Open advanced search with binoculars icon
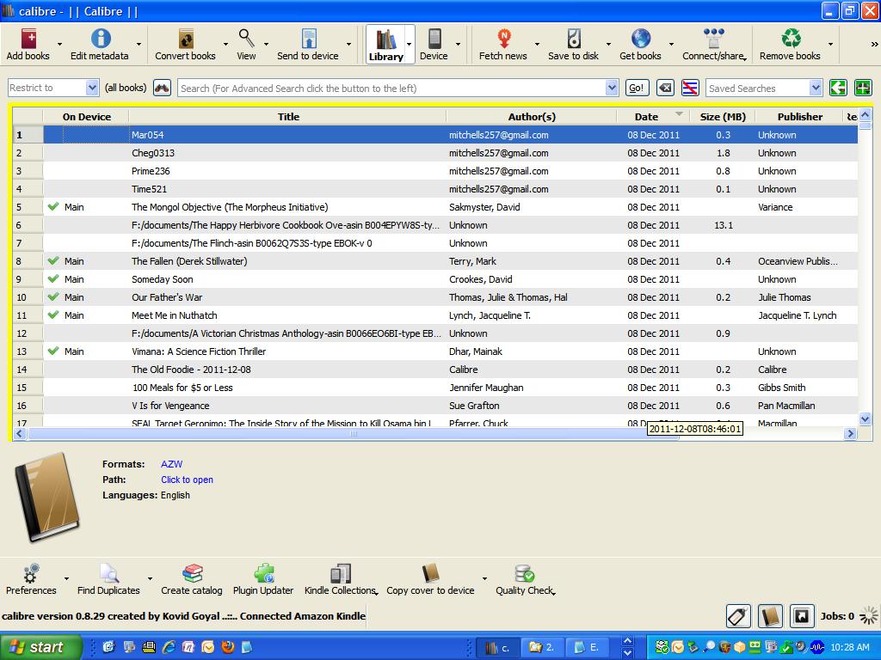 162,88
